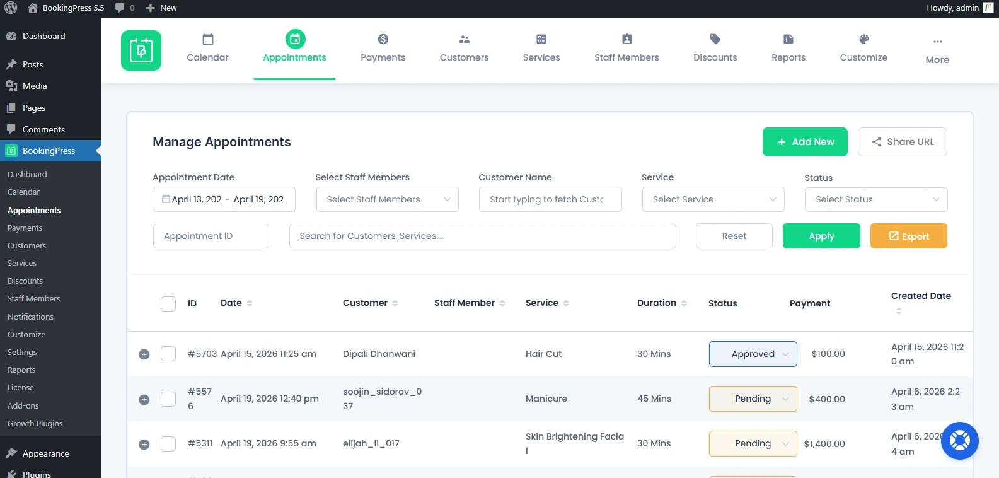
Task: Focus the Search for Customers, Services field
Action: pos(483,236)
